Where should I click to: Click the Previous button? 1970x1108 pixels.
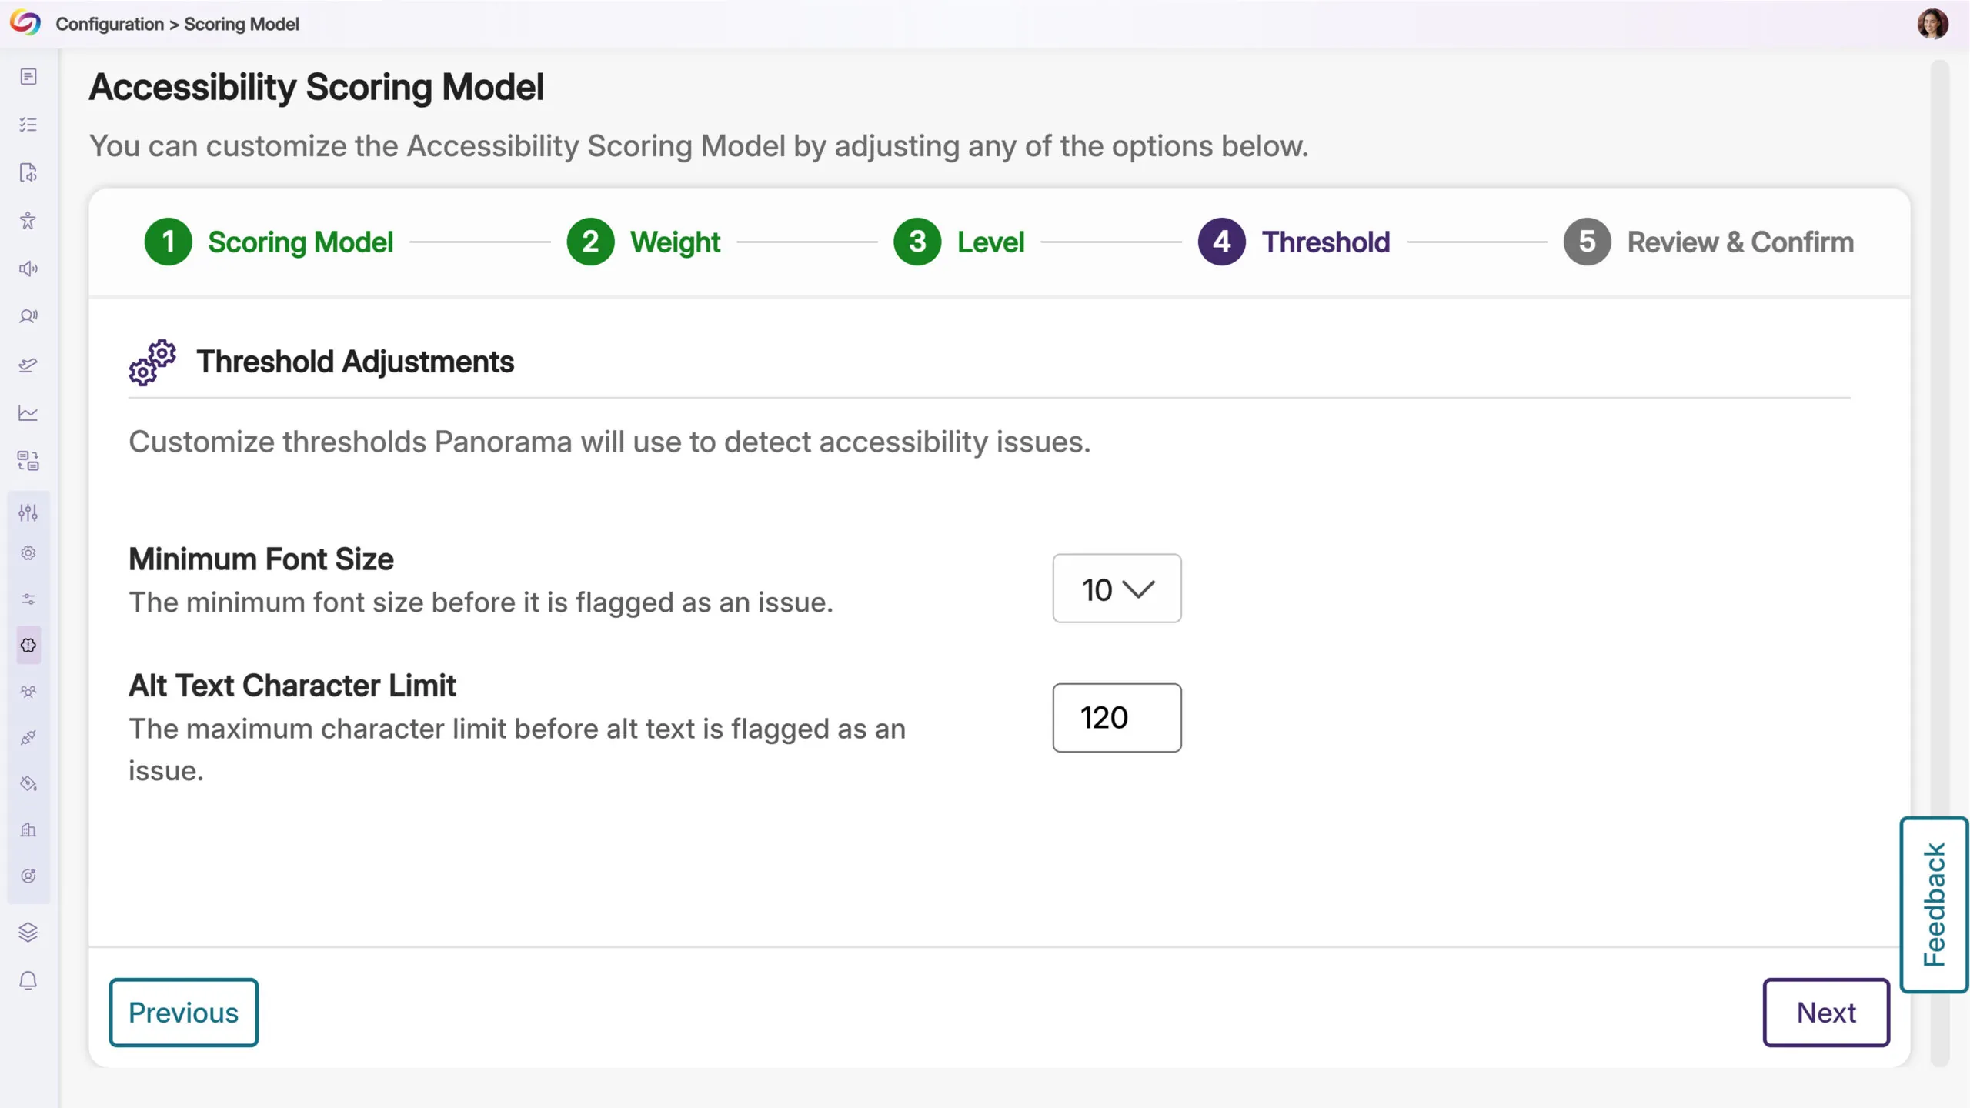coord(183,1013)
